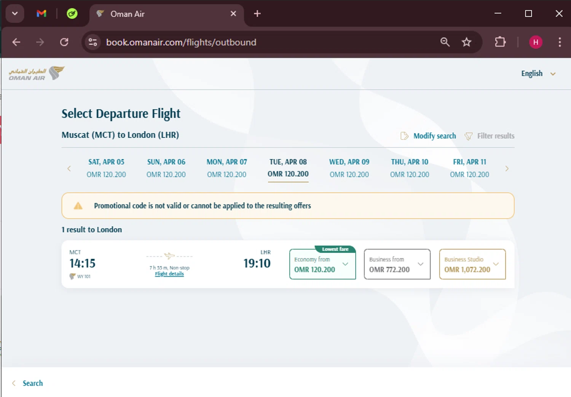Minimize the browser window
The image size is (571, 397).
(498, 14)
